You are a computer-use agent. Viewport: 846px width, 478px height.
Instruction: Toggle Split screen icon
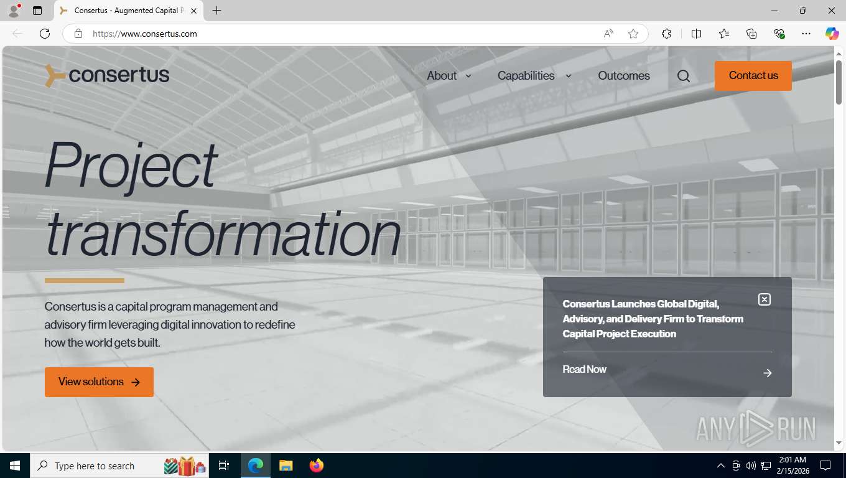point(696,34)
